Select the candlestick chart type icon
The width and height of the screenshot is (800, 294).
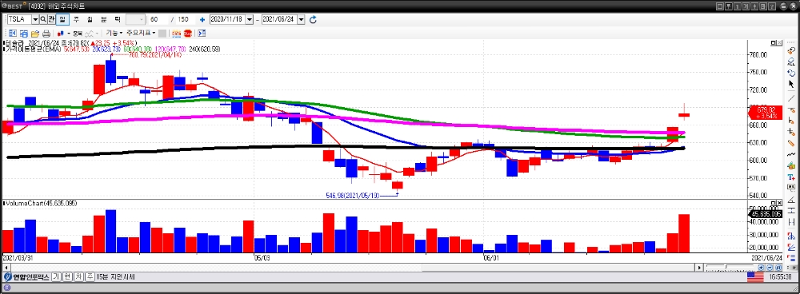click(x=60, y=34)
